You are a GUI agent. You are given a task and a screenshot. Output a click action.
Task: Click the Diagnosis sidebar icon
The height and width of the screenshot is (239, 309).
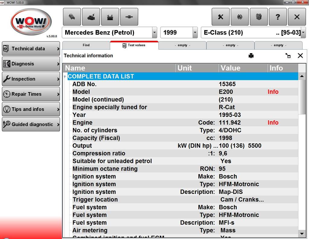pyautogui.click(x=7, y=64)
